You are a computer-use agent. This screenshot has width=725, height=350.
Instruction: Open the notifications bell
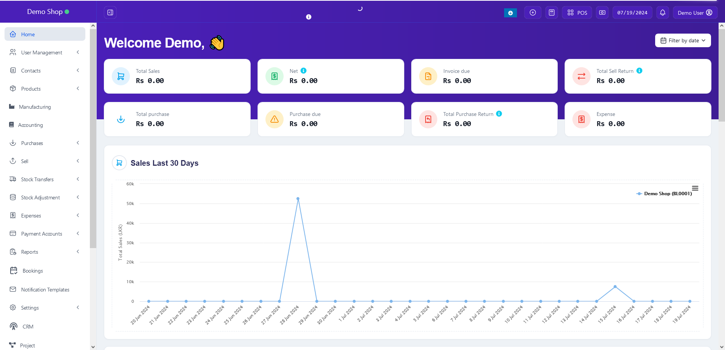pyautogui.click(x=662, y=12)
